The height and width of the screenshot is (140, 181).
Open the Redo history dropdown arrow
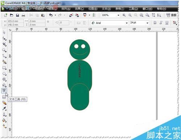[64, 15]
